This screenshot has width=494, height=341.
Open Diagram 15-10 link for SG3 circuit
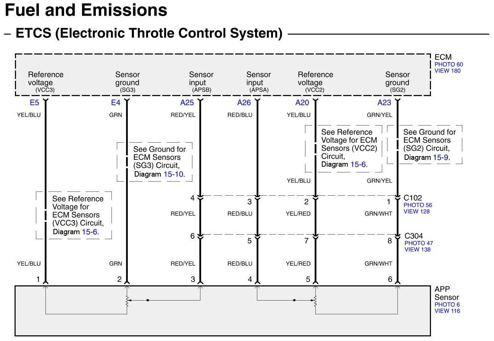pos(173,174)
